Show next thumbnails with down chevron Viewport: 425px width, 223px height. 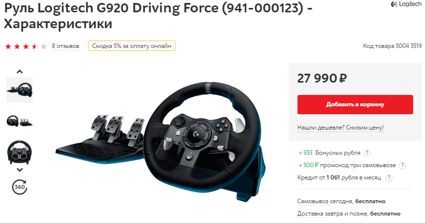coord(19,170)
